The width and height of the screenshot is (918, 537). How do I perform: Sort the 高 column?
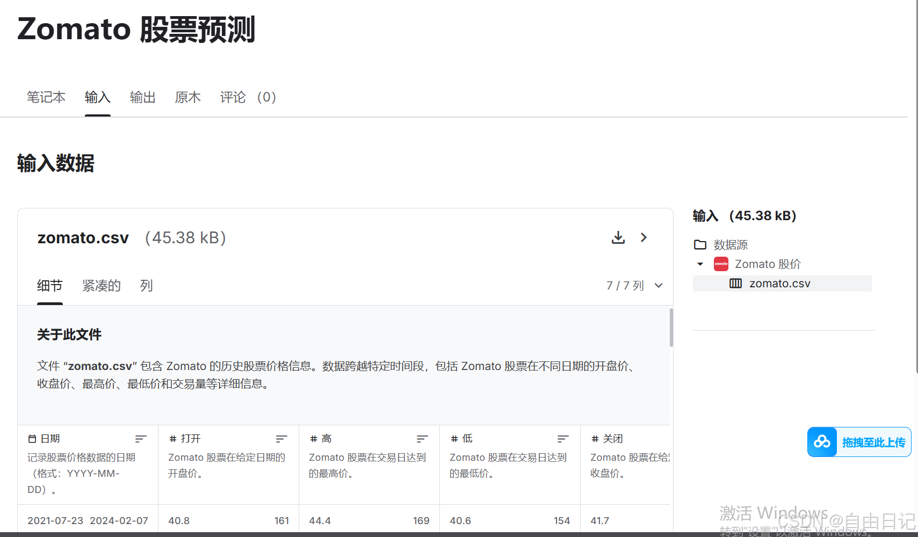[422, 438]
